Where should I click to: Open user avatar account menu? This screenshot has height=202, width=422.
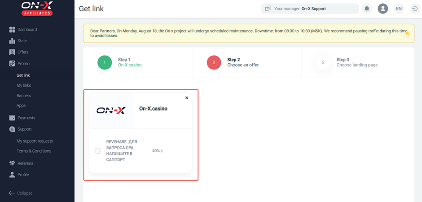382,9
